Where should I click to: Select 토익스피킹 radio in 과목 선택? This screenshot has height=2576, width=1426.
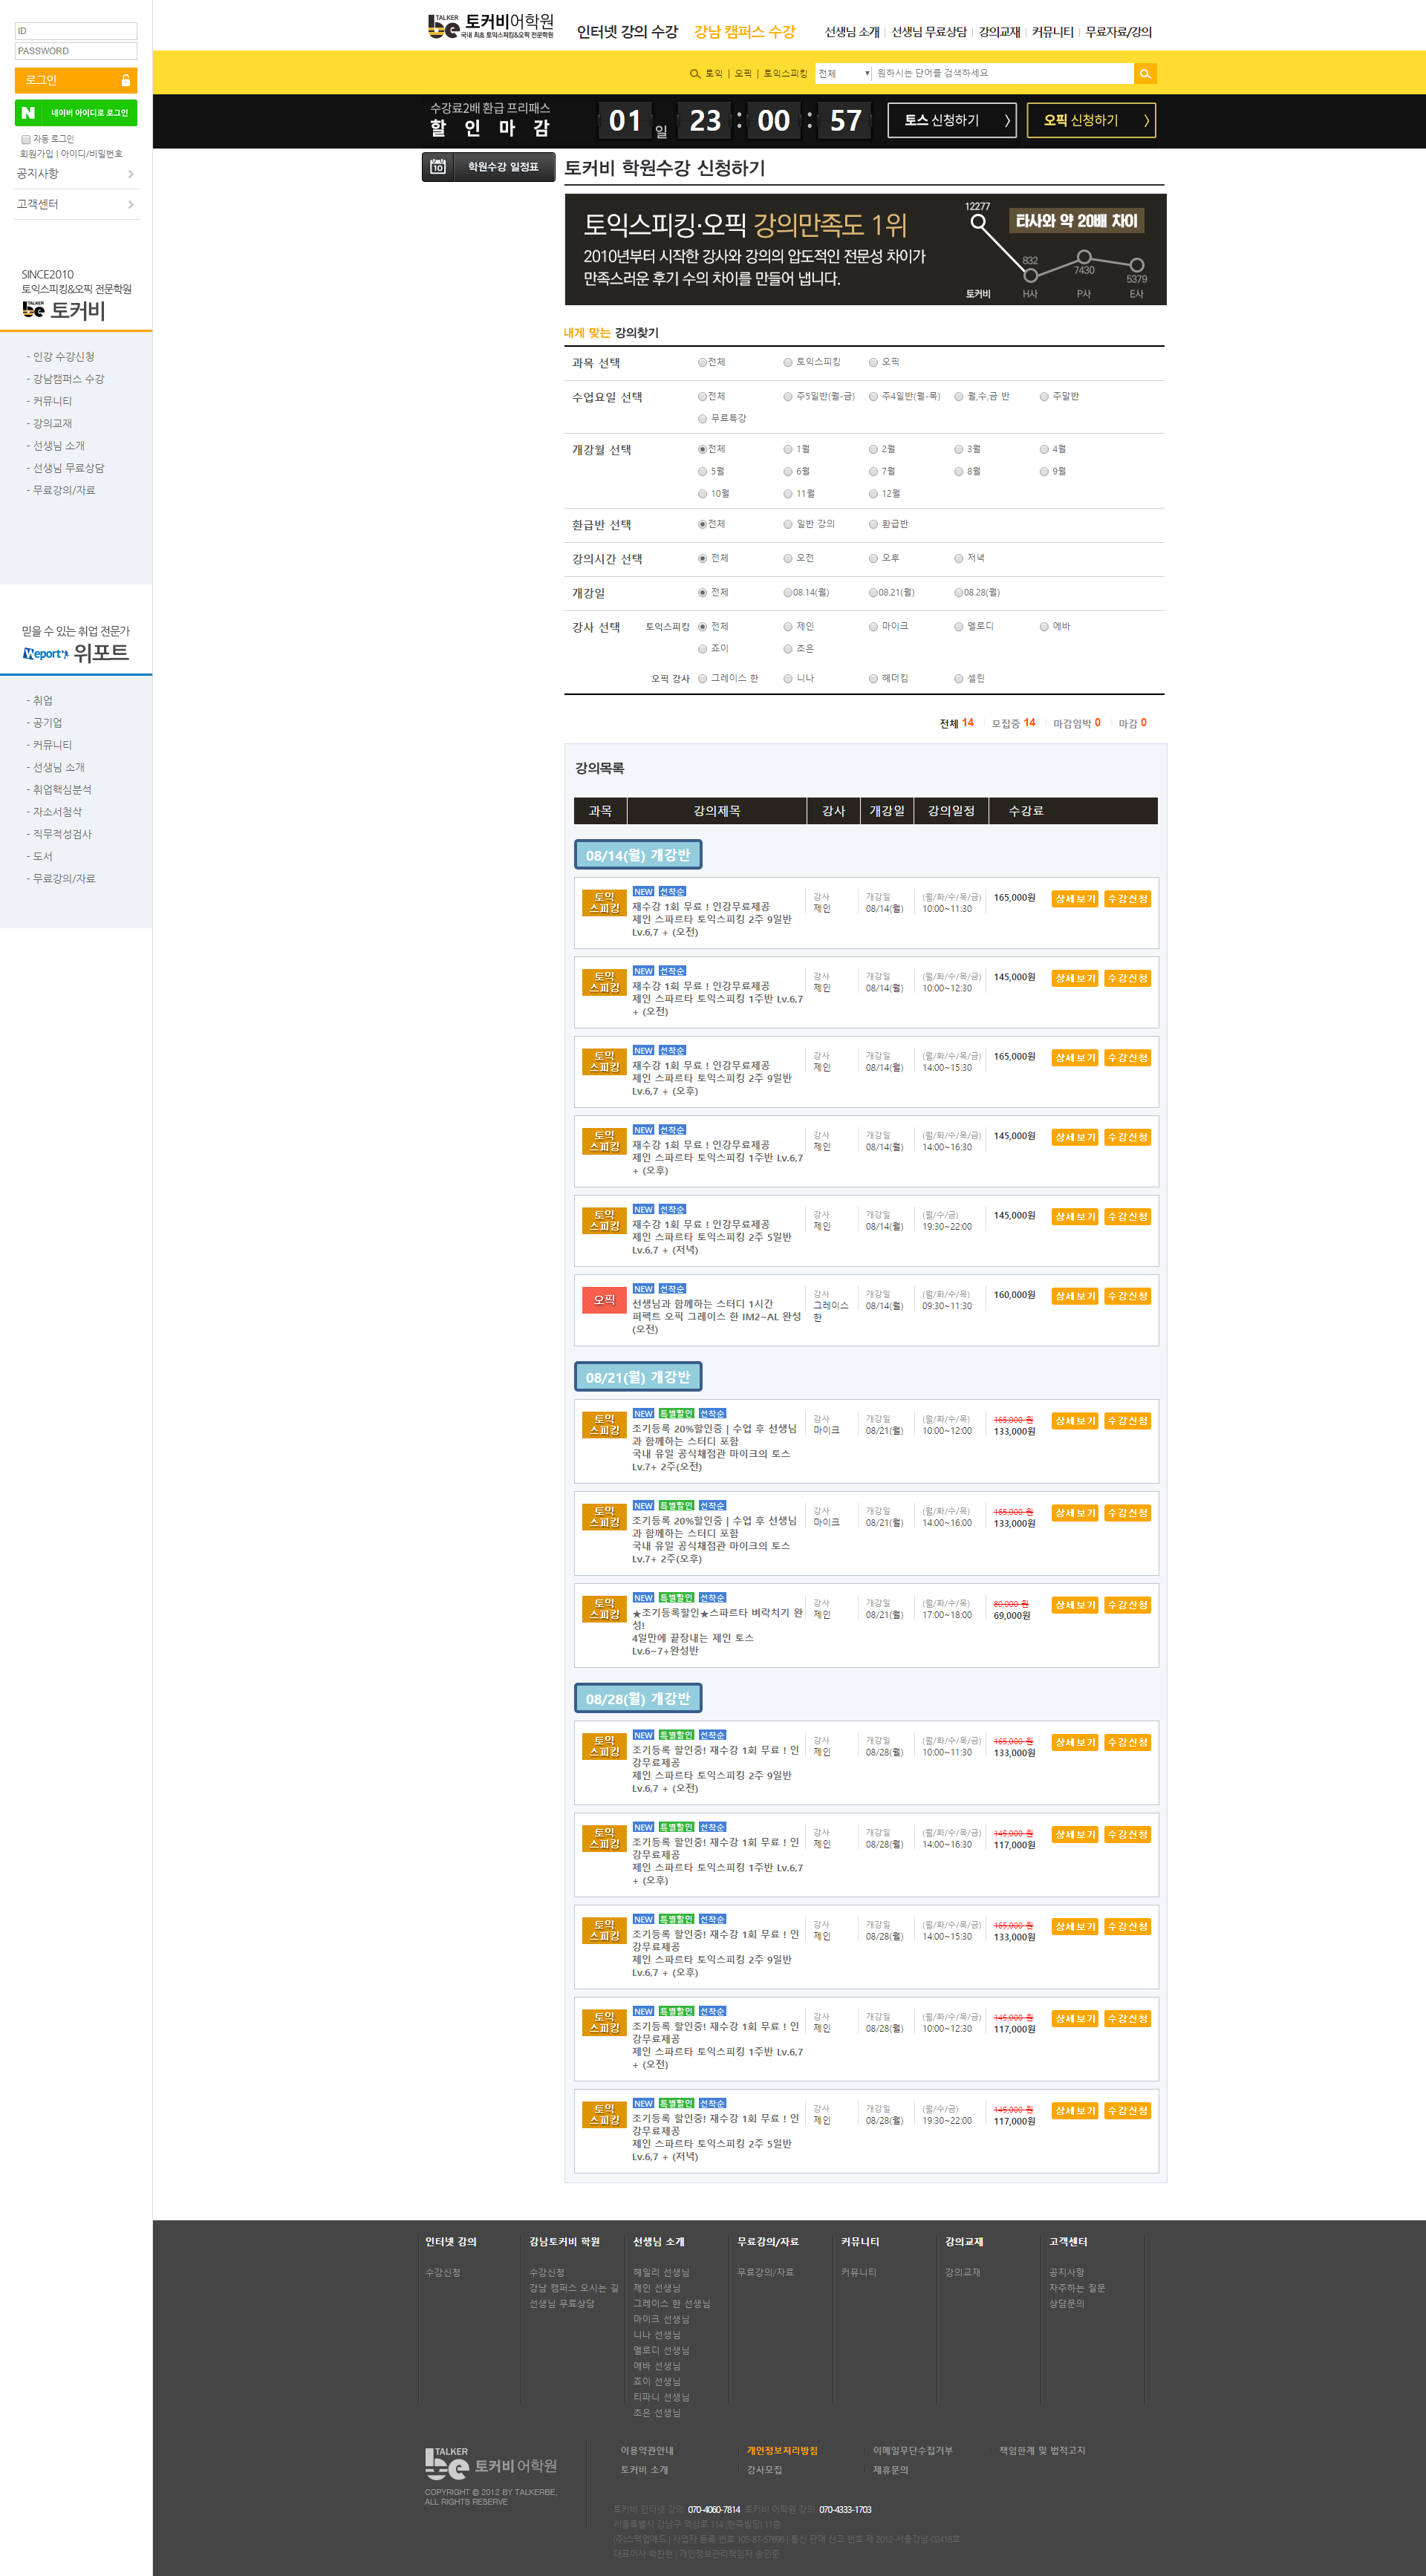(788, 362)
